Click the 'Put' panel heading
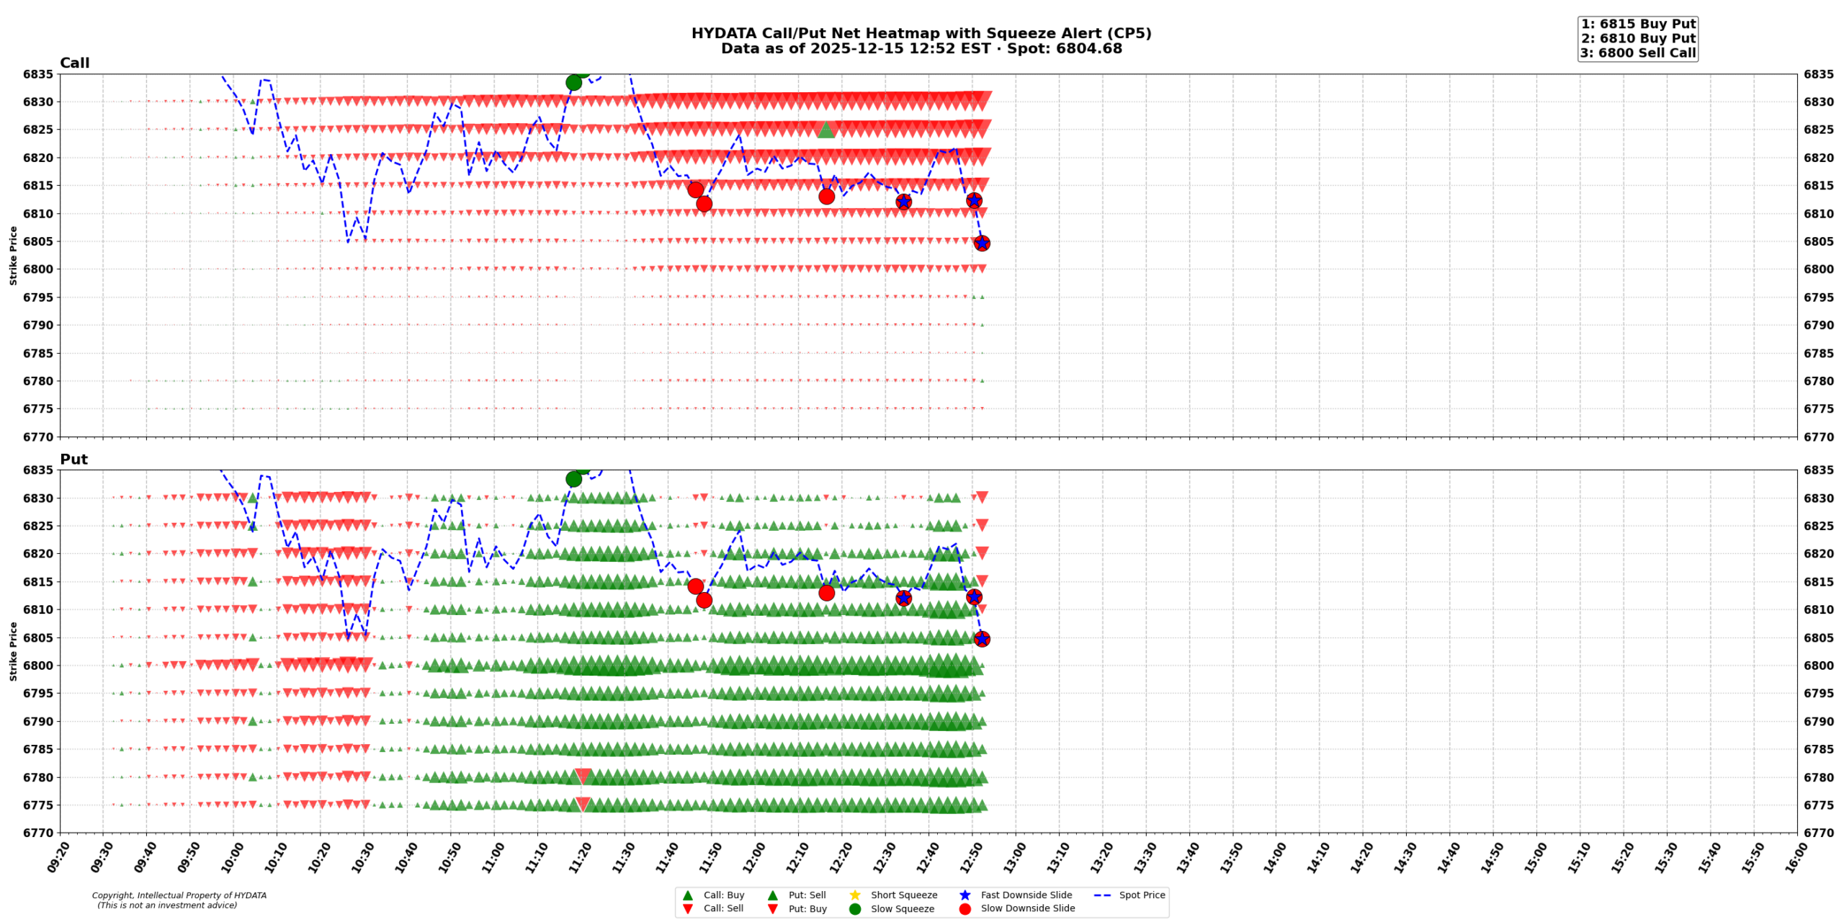1844x922 pixels. coord(73,460)
